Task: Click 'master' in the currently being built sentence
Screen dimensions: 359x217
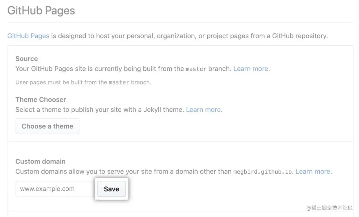Action: tap(196, 69)
